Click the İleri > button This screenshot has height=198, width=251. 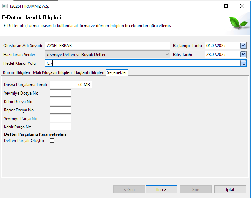[x=161, y=190]
